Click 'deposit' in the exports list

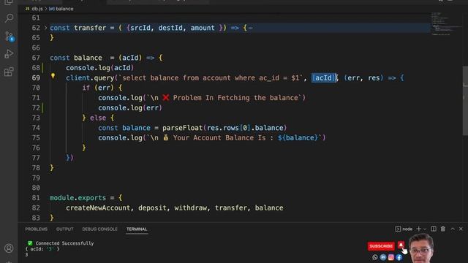pyautogui.click(x=152, y=207)
